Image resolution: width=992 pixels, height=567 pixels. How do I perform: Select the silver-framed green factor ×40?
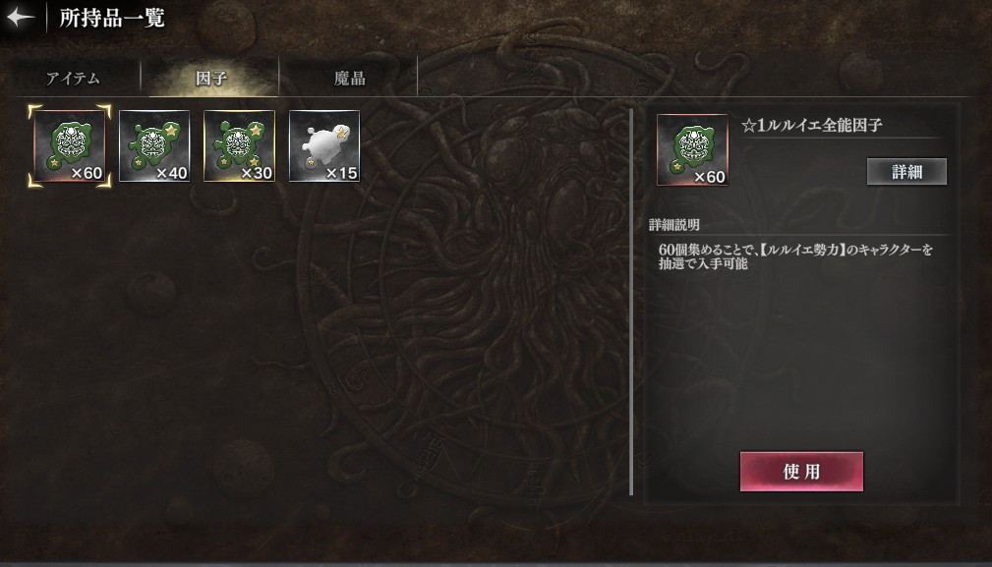coord(154,146)
